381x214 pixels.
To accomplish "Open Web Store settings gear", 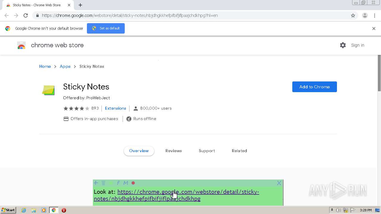I will [x=343, y=45].
